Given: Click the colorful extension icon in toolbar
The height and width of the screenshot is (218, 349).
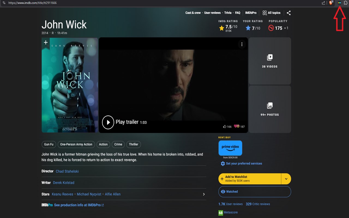Looking at the screenshot, I should [339, 3].
